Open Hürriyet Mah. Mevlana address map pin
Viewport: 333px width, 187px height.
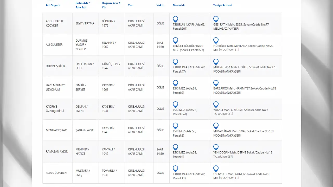click(x=216, y=41)
